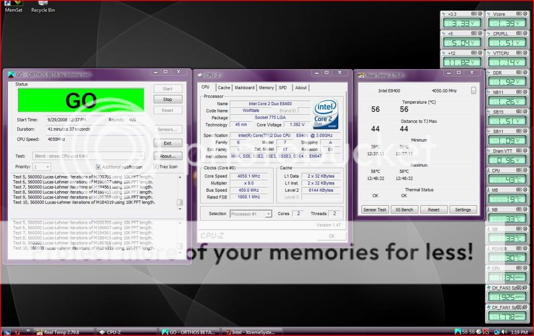The height and width of the screenshot is (336, 534).
Task: Click the Sensor Test button in Real Temp
Action: [374, 210]
